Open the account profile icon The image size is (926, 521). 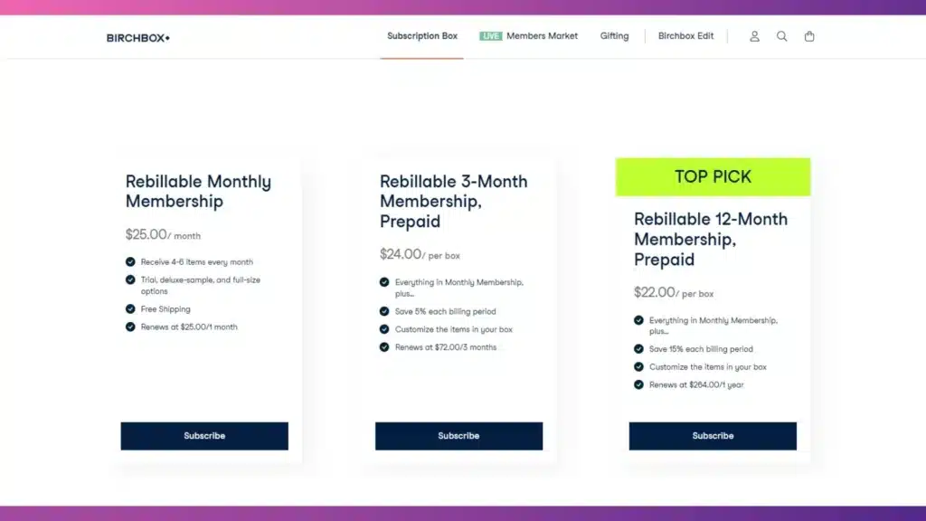(x=754, y=36)
